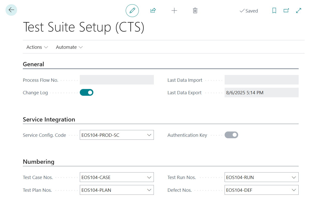Click the Defect Nos. label

[180, 190]
